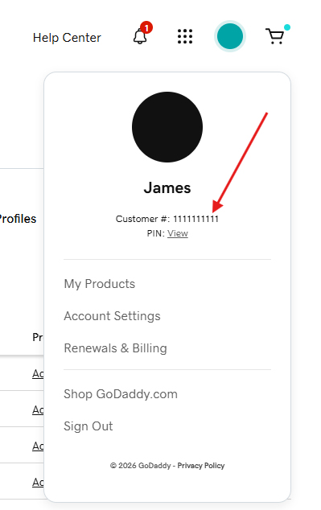Open the shopping cart icon
Image resolution: width=321 pixels, height=510 pixels.
pyautogui.click(x=276, y=35)
